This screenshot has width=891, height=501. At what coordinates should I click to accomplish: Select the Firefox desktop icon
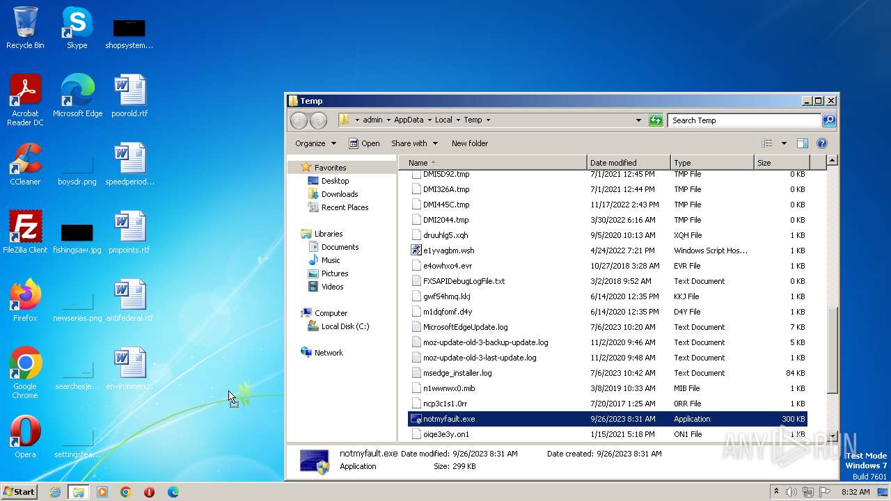click(x=25, y=301)
